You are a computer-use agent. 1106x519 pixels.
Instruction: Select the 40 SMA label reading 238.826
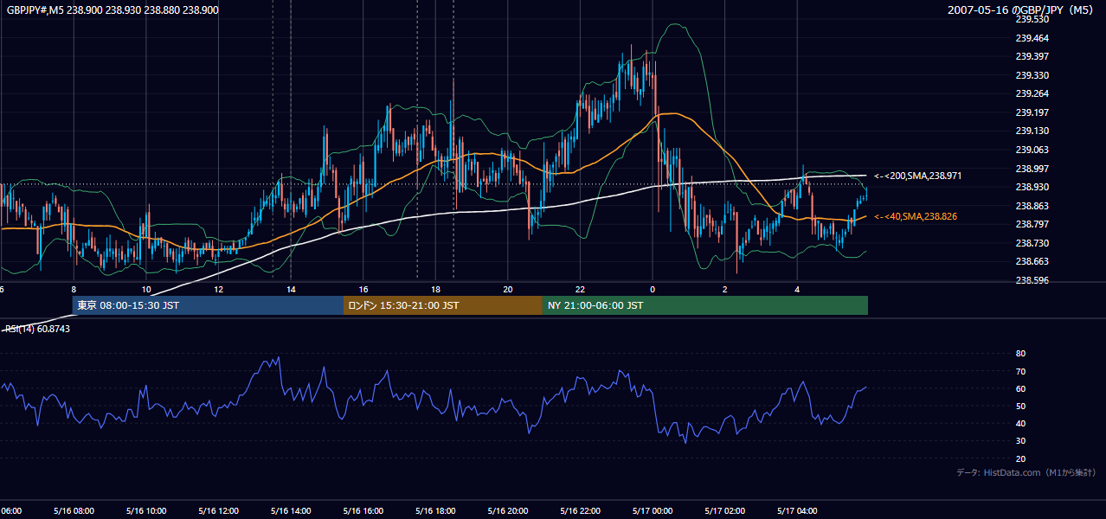tap(916, 216)
